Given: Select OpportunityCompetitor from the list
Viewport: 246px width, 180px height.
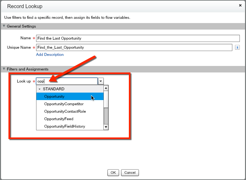Looking at the screenshot, I should tap(64, 104).
